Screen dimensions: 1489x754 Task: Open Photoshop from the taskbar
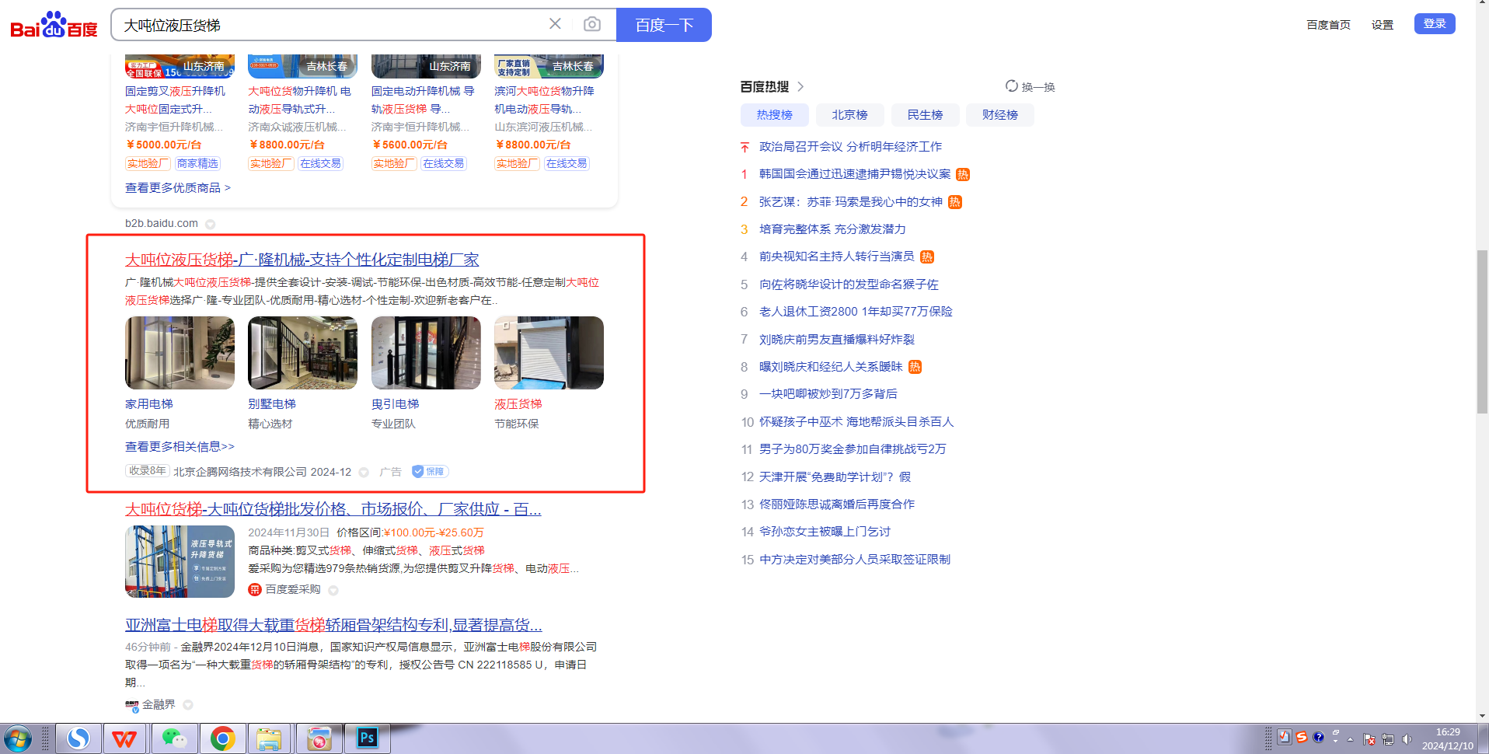(x=367, y=738)
